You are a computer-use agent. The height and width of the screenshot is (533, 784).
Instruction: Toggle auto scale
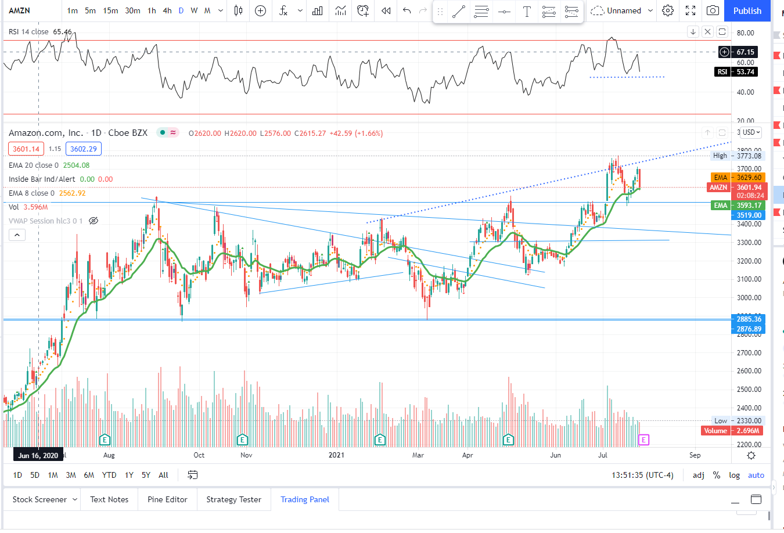coord(756,475)
